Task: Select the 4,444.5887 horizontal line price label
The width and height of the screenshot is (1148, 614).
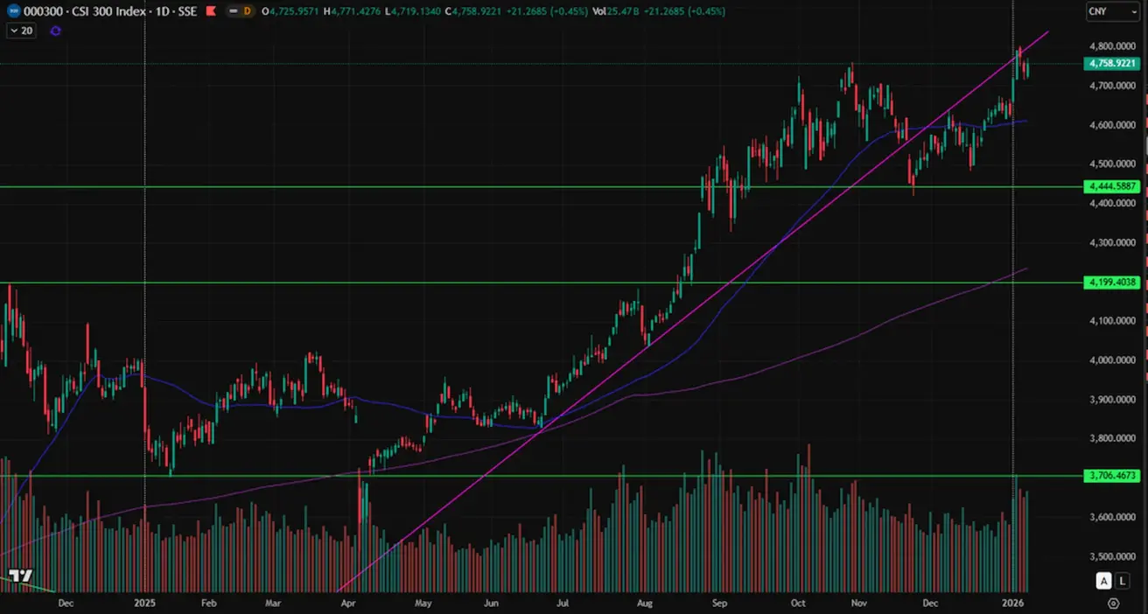Action: (x=1111, y=186)
